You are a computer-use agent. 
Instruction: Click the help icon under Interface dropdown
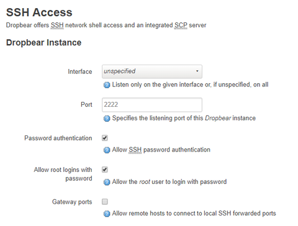(x=107, y=85)
